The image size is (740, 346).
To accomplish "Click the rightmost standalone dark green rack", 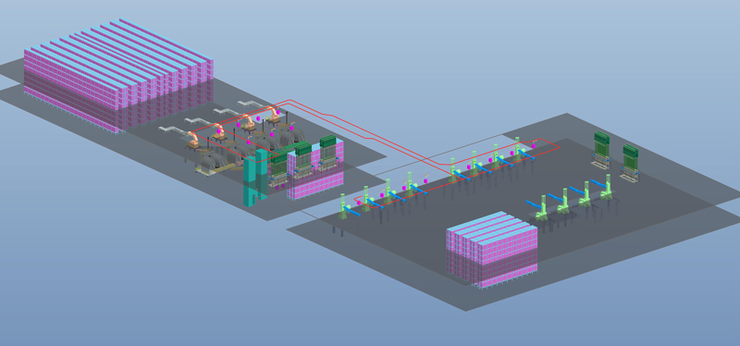I will tap(630, 163).
